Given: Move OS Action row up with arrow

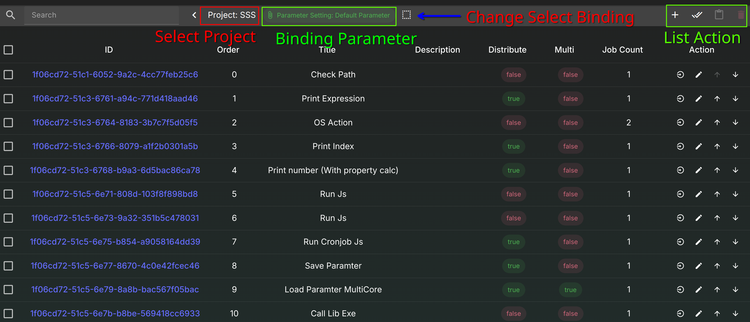Looking at the screenshot, I should [x=717, y=123].
